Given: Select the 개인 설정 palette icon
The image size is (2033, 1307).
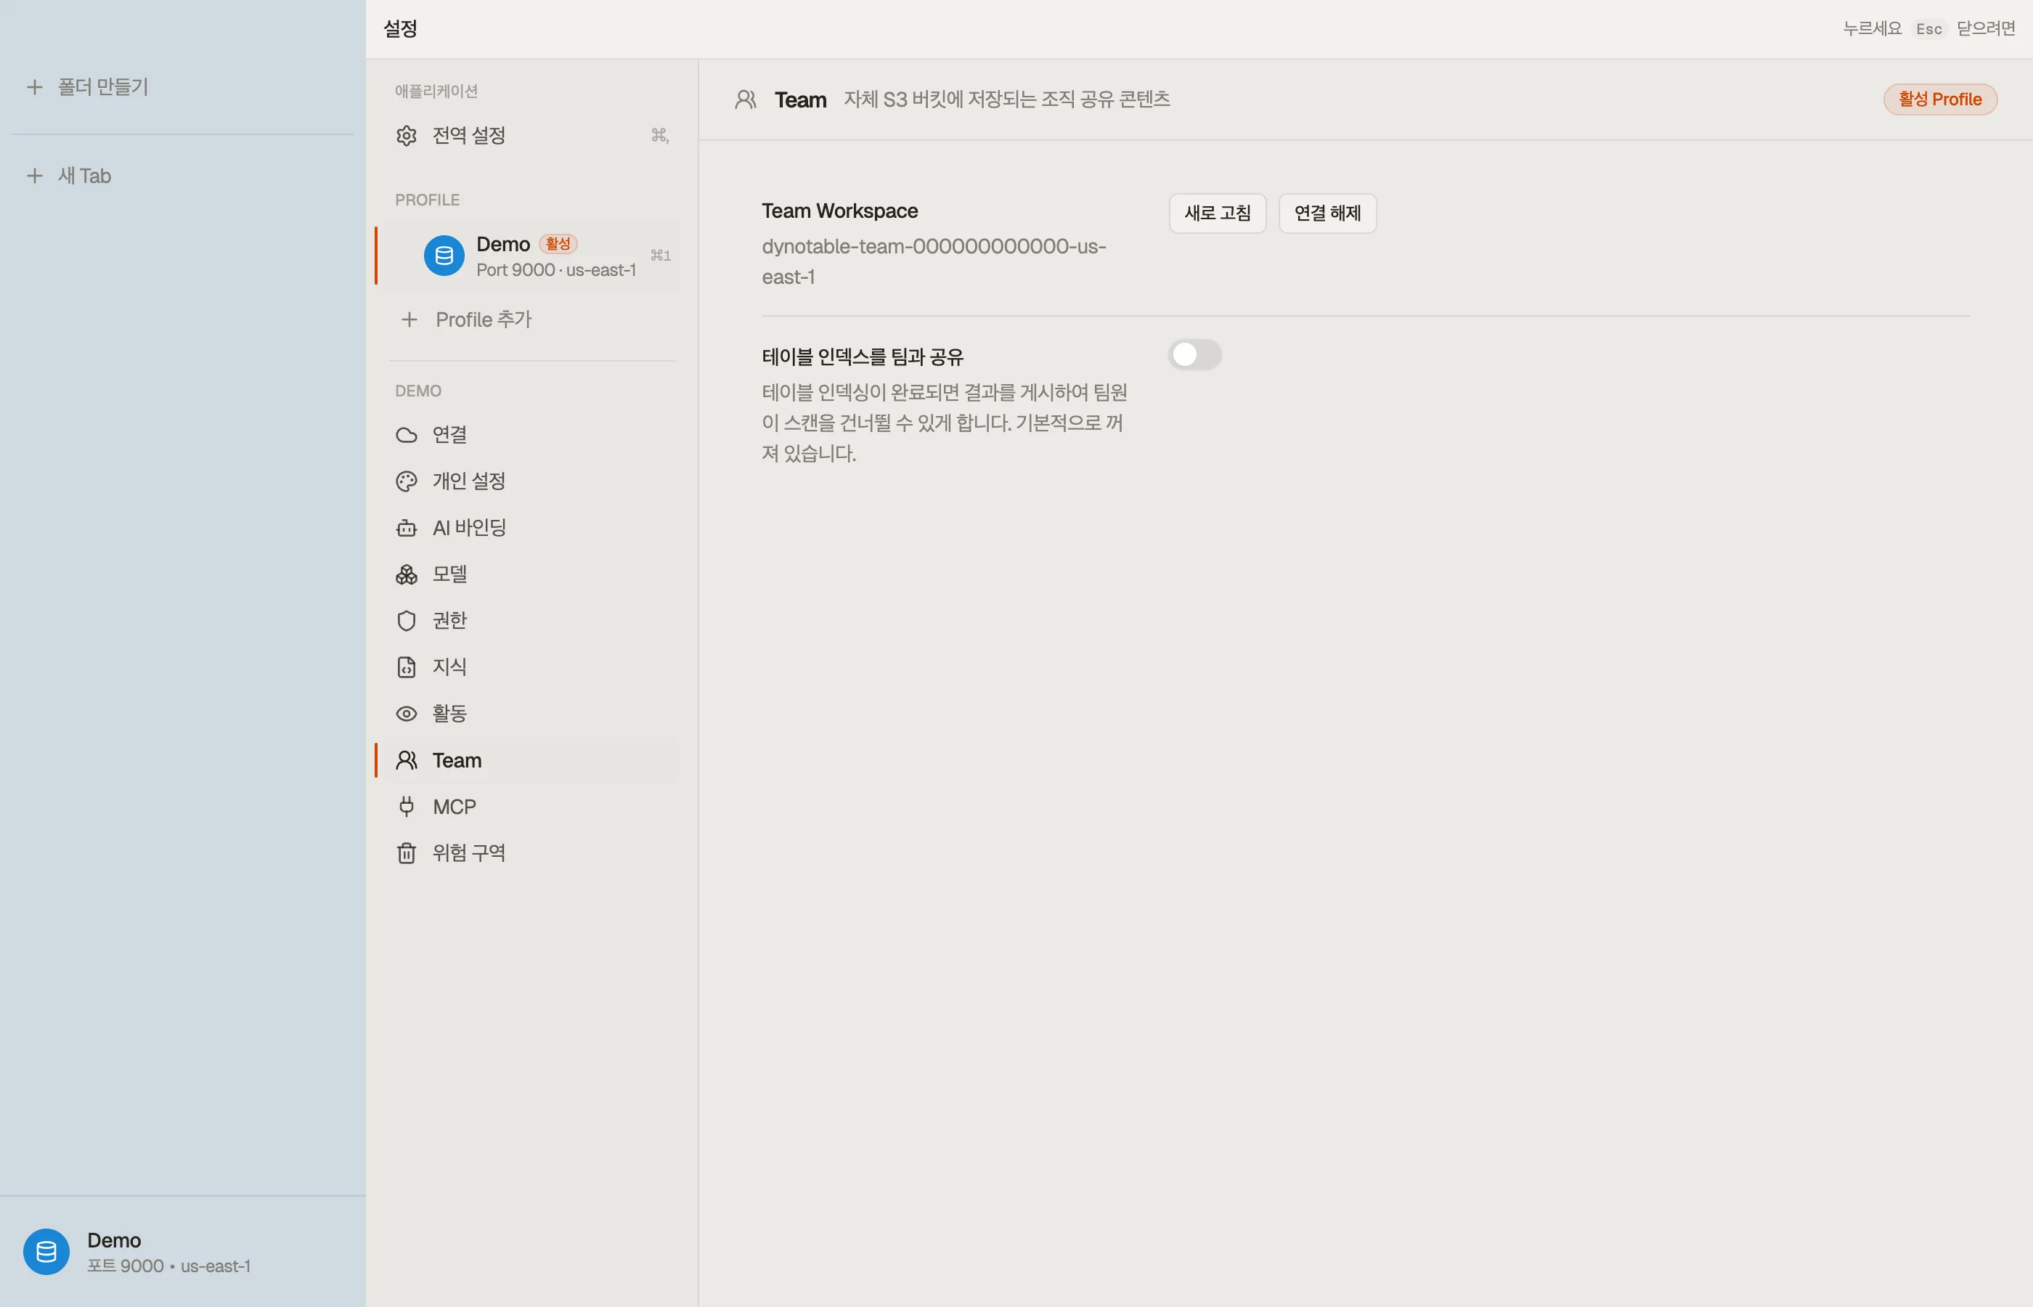Looking at the screenshot, I should 407,481.
